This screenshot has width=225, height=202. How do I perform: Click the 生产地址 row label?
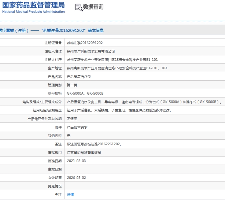tap(55, 68)
